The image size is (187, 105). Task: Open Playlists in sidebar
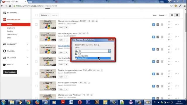(10, 31)
